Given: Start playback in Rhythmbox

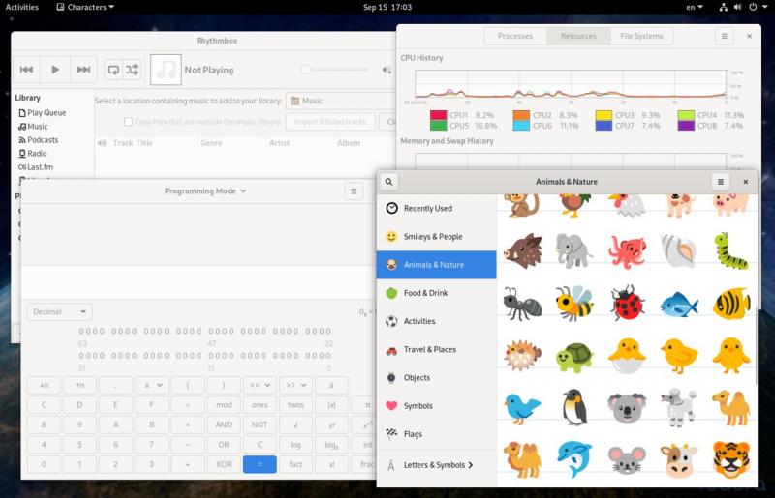Looking at the screenshot, I should coord(55,70).
